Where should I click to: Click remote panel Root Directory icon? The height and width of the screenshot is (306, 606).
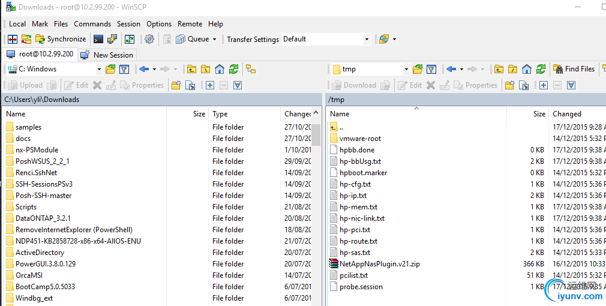point(513,69)
